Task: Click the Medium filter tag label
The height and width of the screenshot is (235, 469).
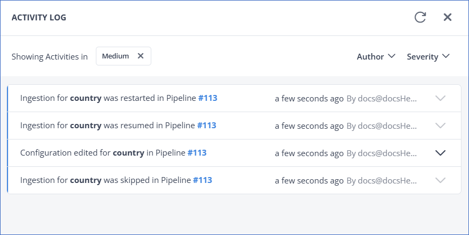Action: point(115,56)
